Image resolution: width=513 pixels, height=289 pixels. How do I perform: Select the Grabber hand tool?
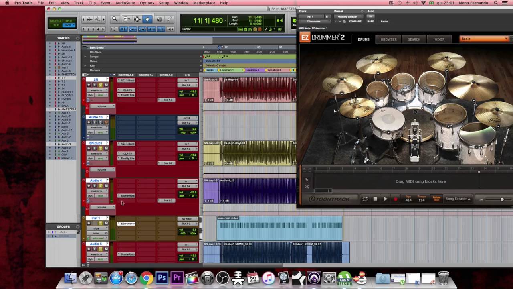(147, 19)
